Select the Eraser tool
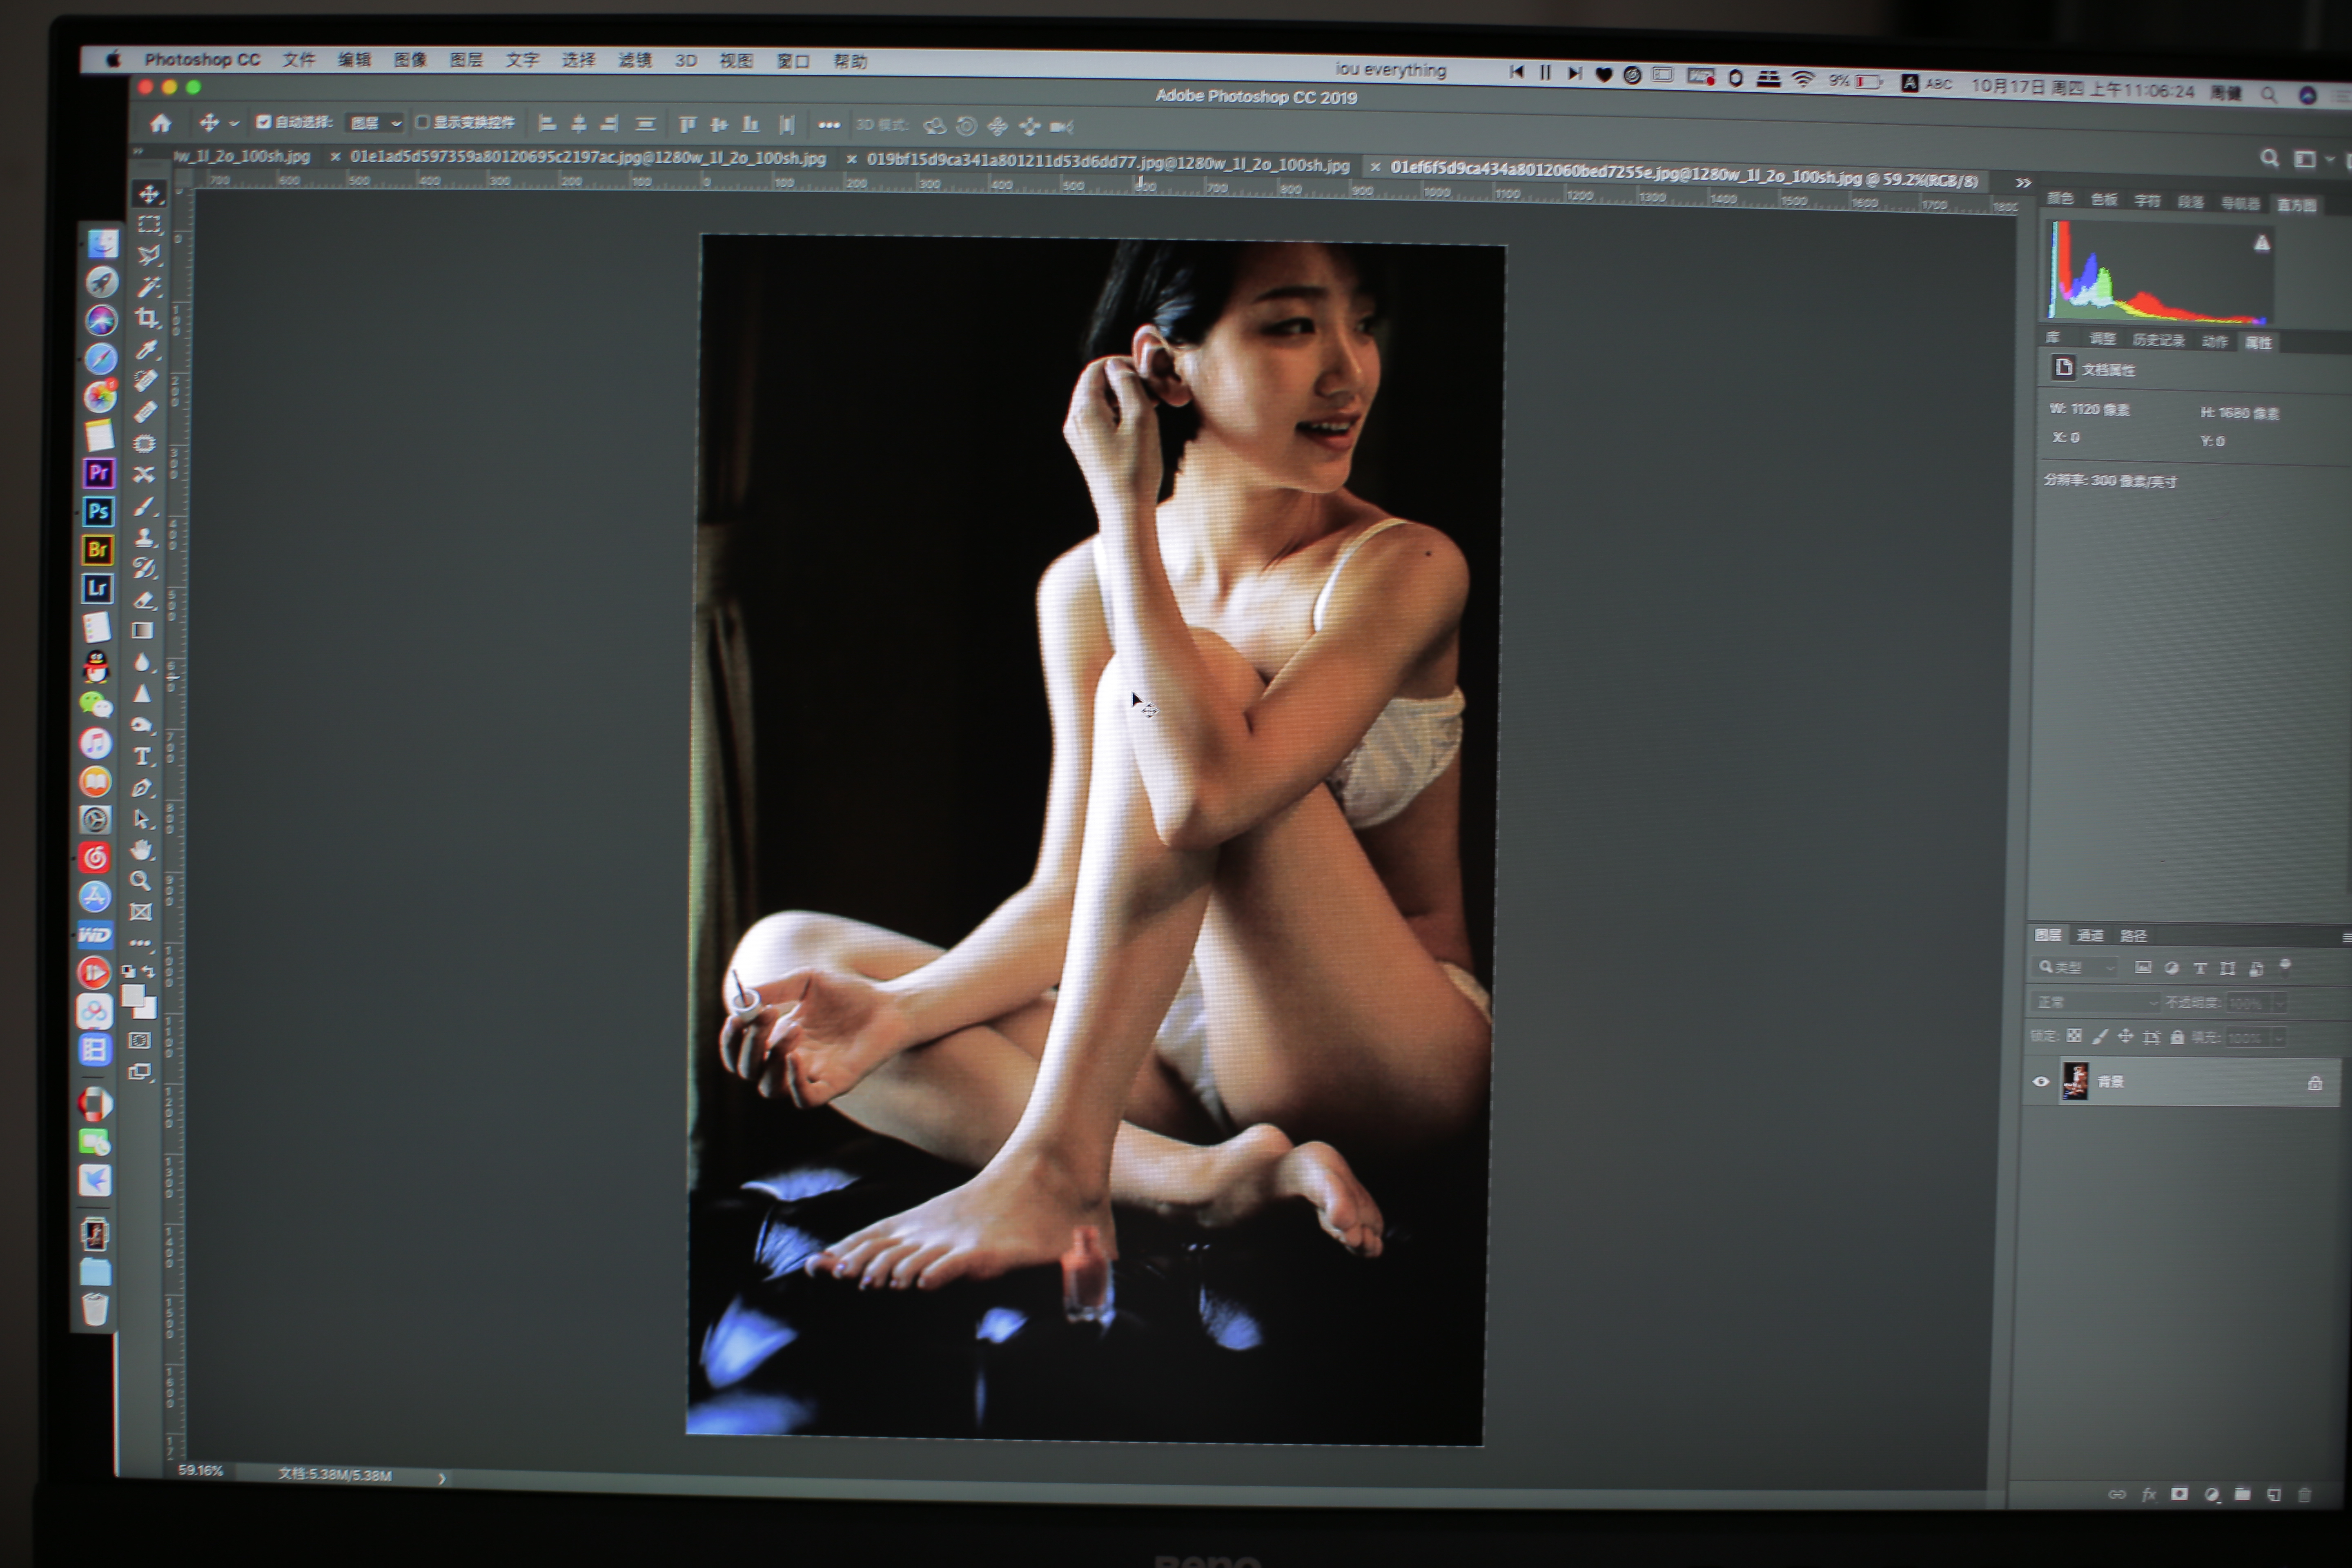Screen dimensions: 2352x1568 point(144,600)
